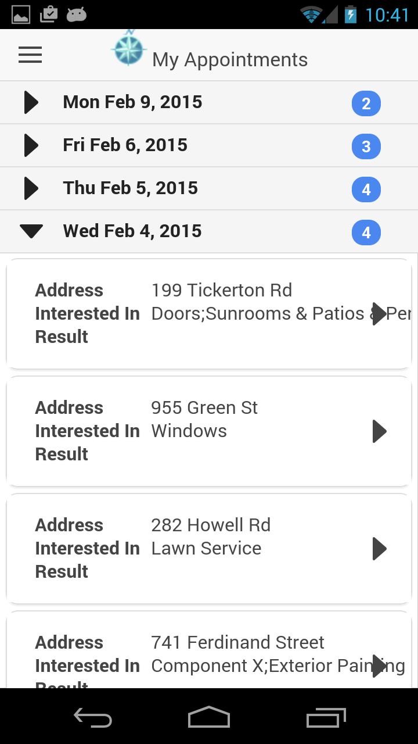Expand the Fri Feb 6, 2015 group
The image size is (418, 744).
coord(31,145)
